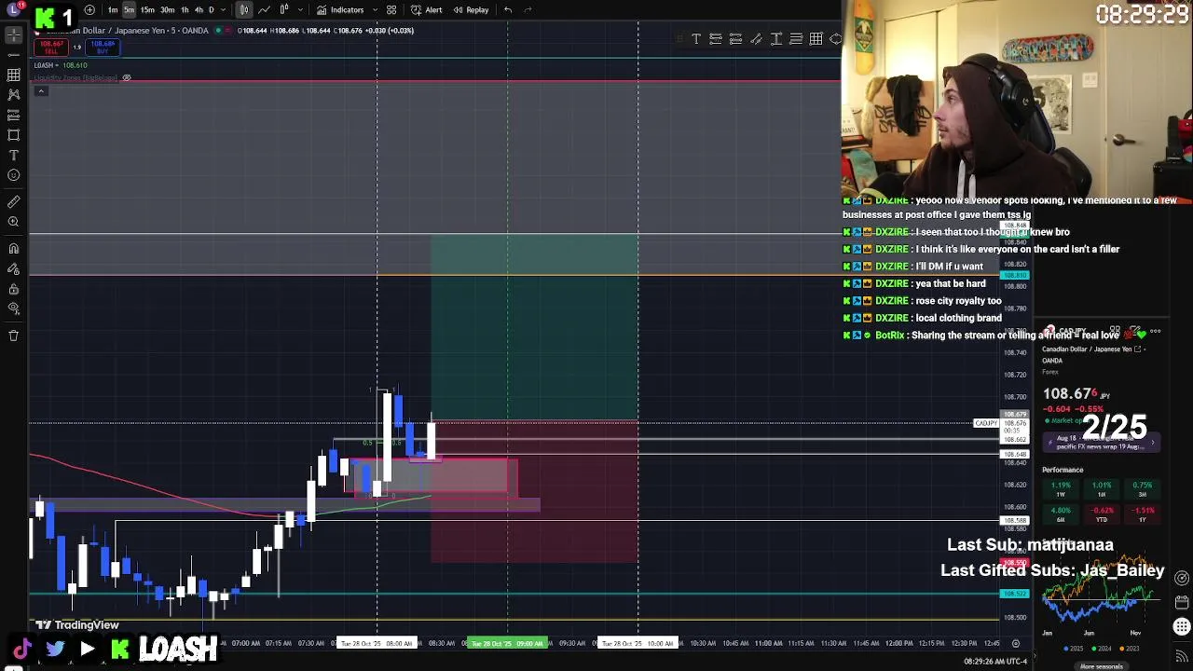Click the add symbol plus icon
The width and height of the screenshot is (1193, 671).
[x=89, y=10]
